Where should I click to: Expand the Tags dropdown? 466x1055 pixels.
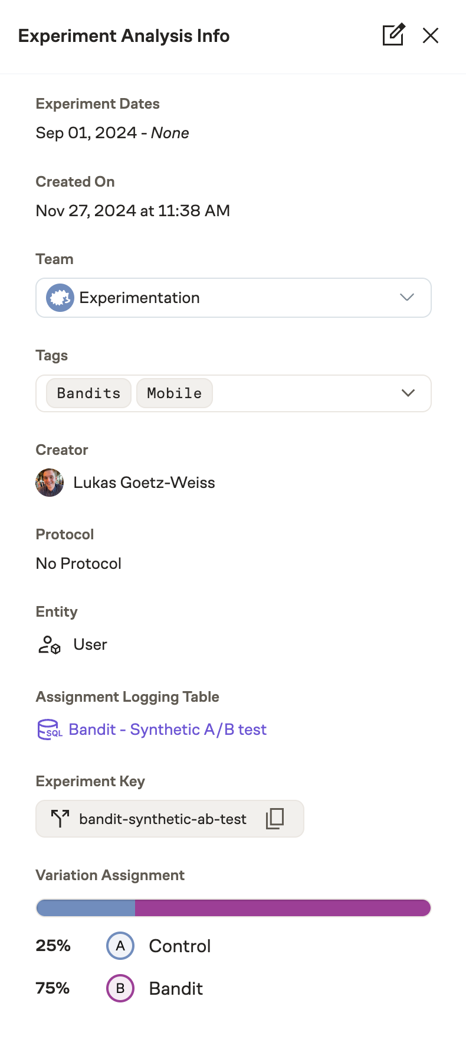408,393
